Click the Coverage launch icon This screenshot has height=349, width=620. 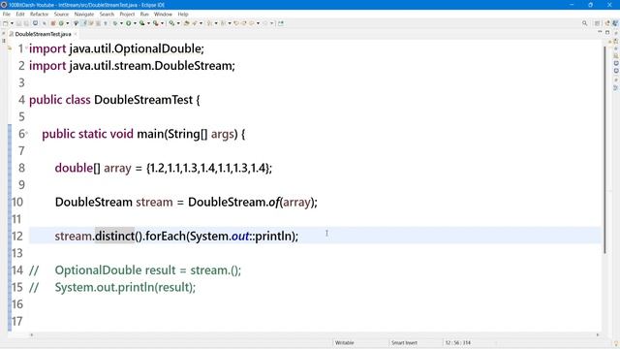click(x=142, y=23)
